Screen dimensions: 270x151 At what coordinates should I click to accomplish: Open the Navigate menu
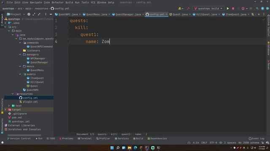pos(36,3)
